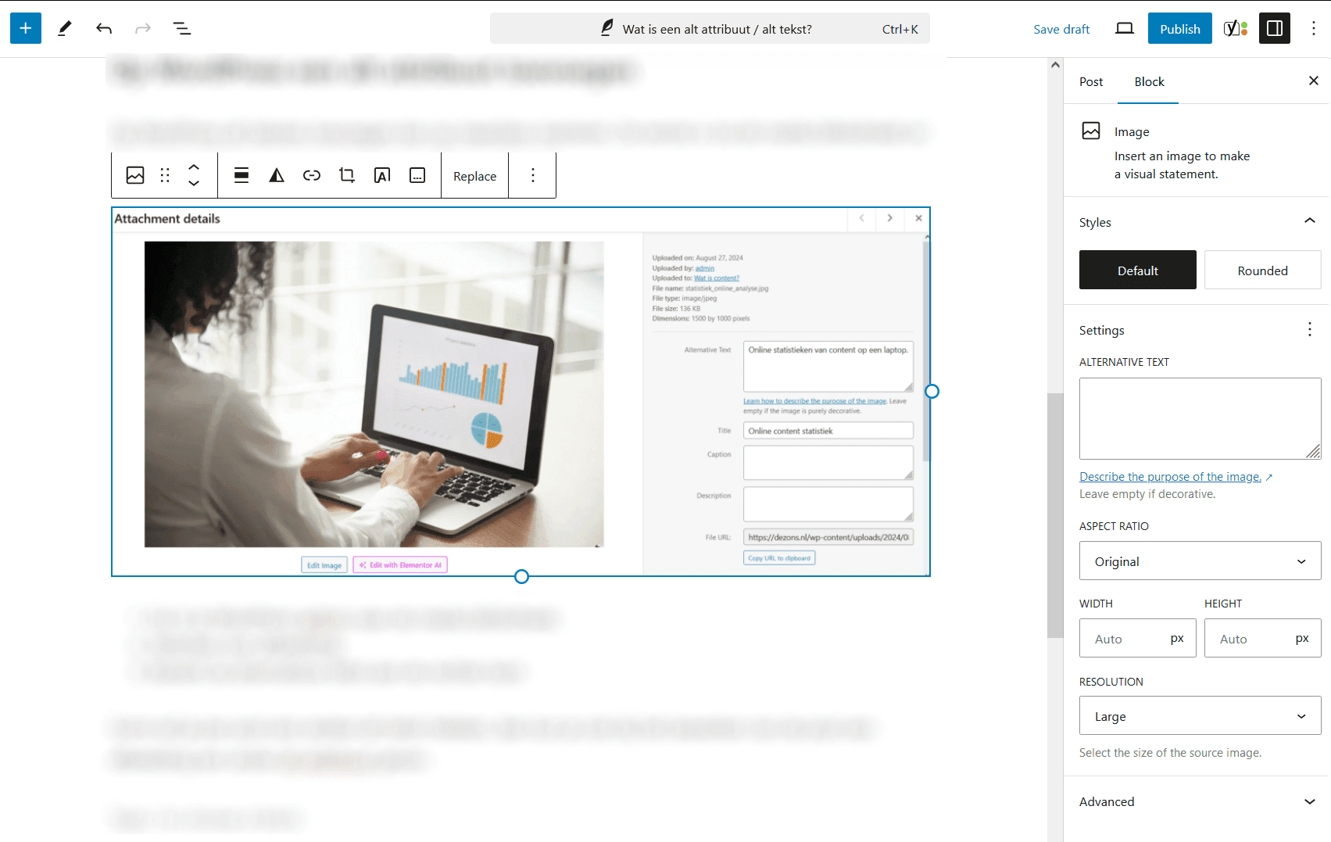Open block toolbar Options three-dot menu
1331x842 pixels.
(x=533, y=176)
